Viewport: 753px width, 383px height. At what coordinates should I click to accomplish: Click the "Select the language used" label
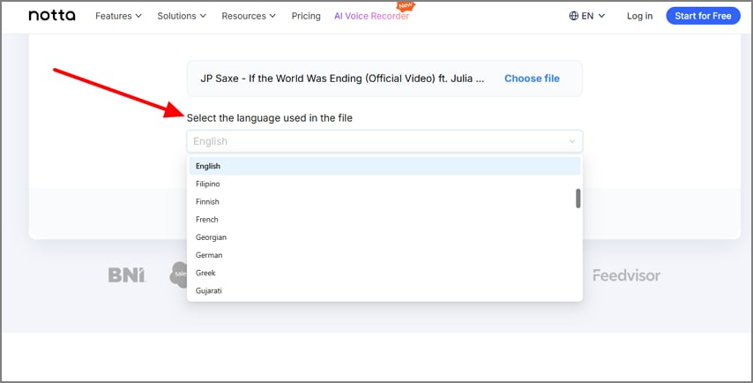point(270,117)
